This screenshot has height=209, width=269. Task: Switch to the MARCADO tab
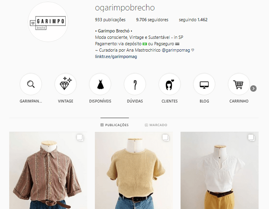pyautogui.click(x=156, y=125)
